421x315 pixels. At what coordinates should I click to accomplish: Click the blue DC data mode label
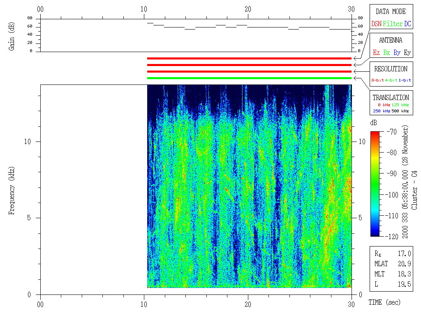point(407,24)
